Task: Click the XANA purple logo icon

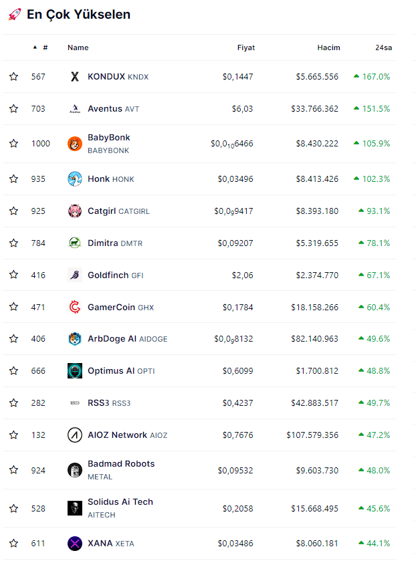Action: coord(75,544)
